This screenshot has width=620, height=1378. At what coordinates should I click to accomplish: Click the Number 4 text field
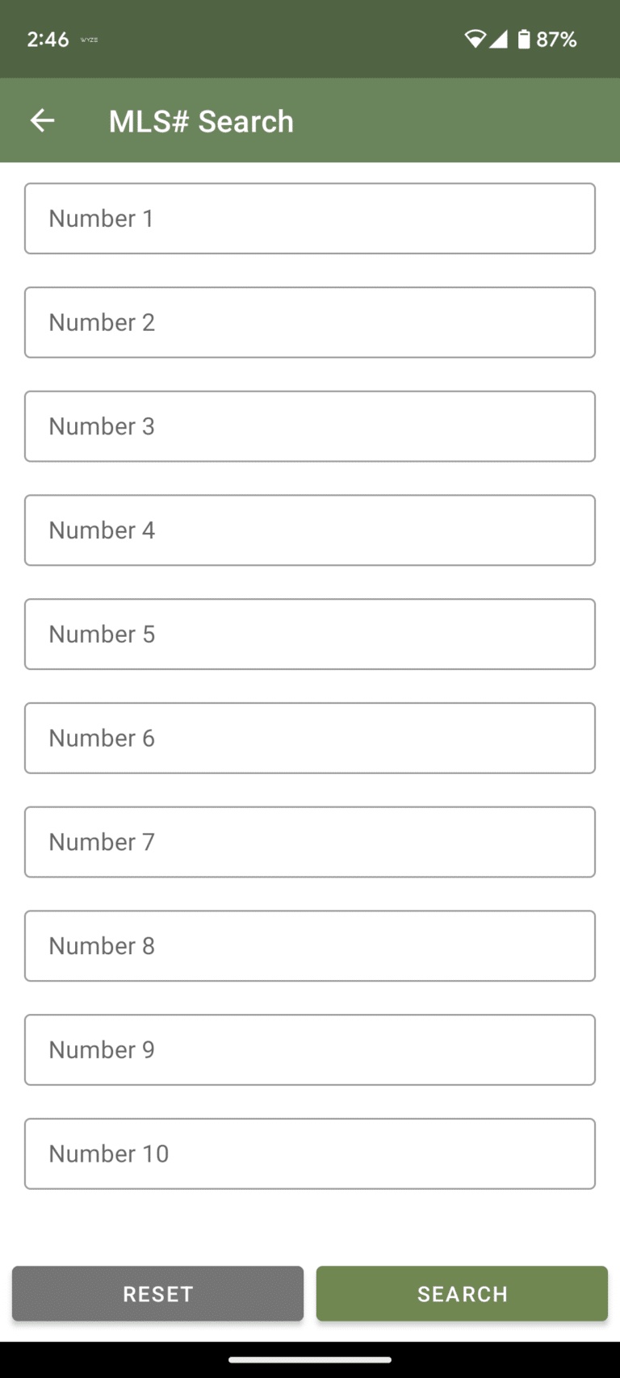(310, 530)
